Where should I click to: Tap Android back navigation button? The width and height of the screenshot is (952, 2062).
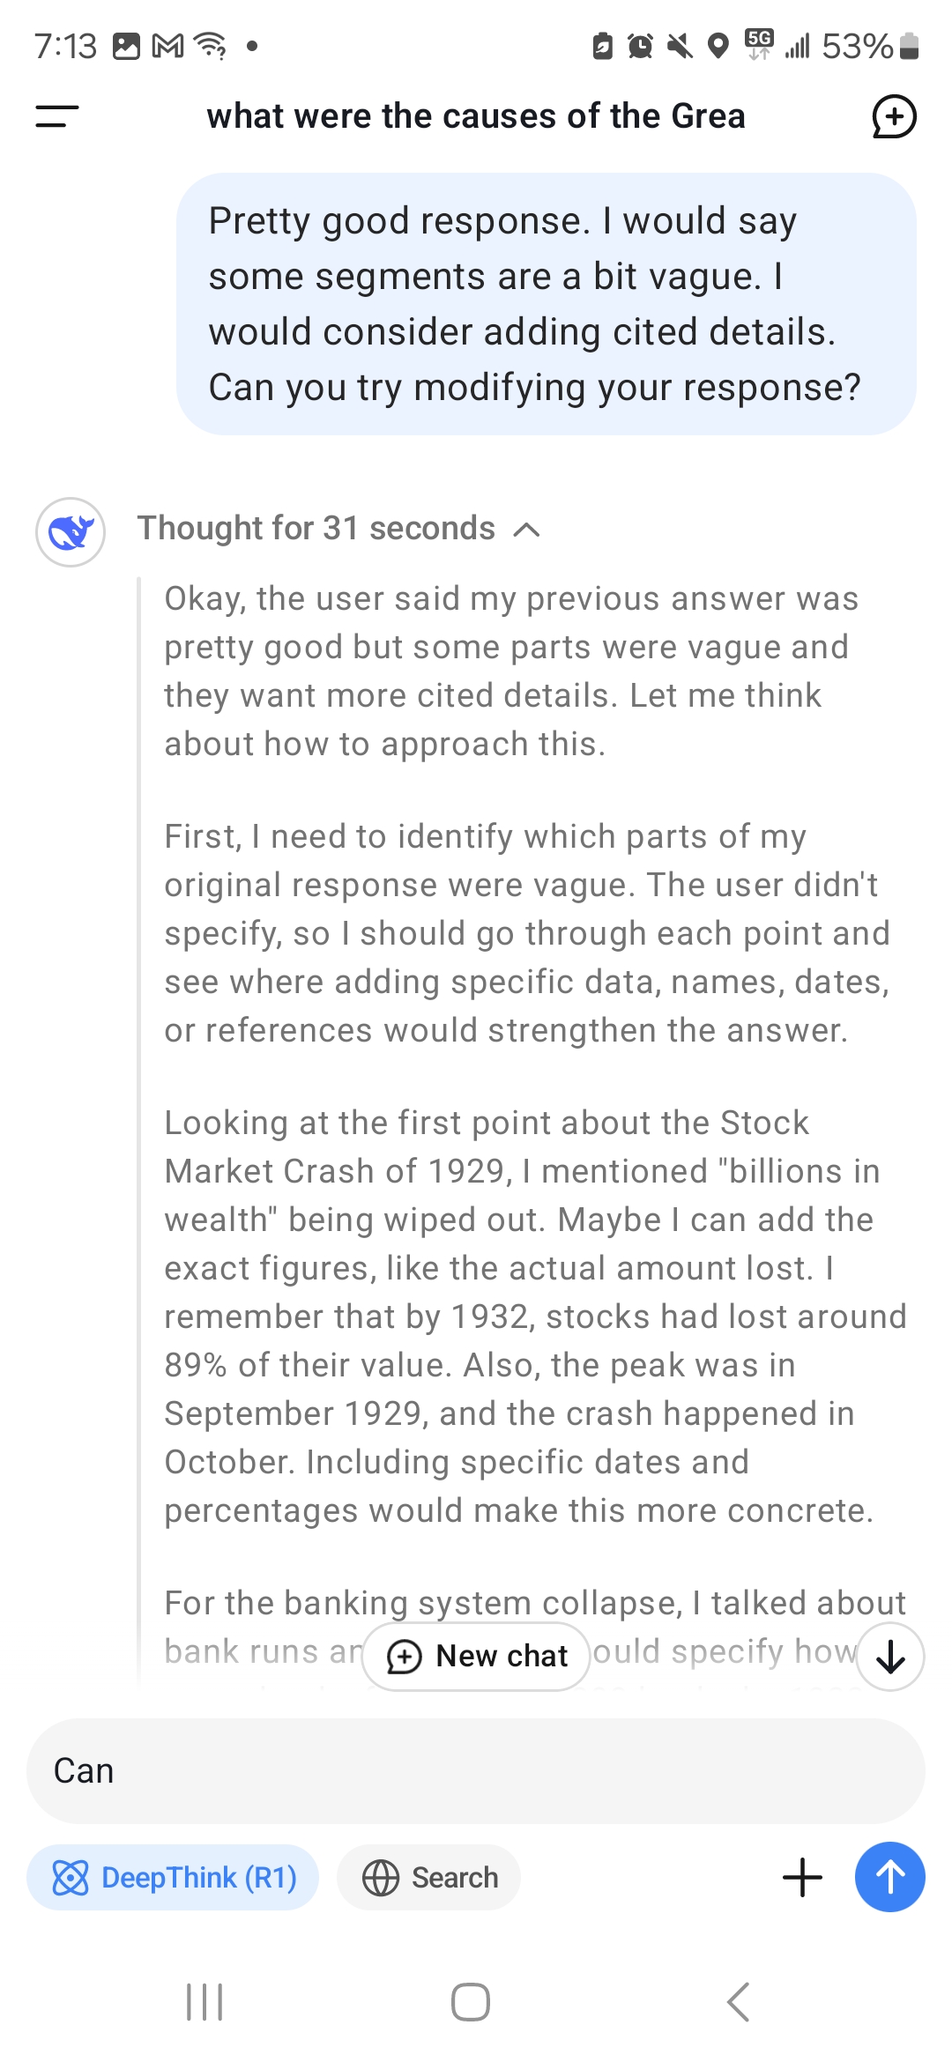point(738,2002)
